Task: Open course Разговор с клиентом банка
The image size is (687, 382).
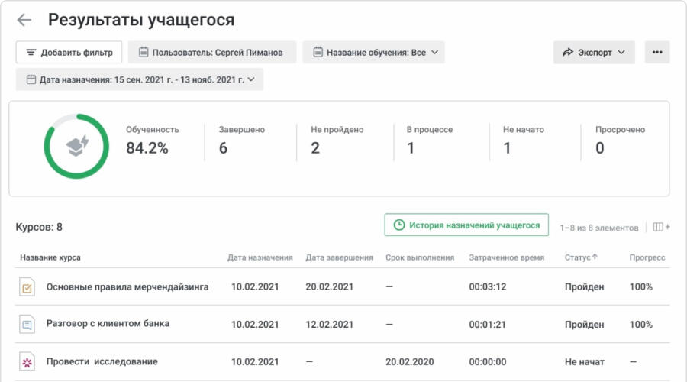Action: (x=108, y=324)
